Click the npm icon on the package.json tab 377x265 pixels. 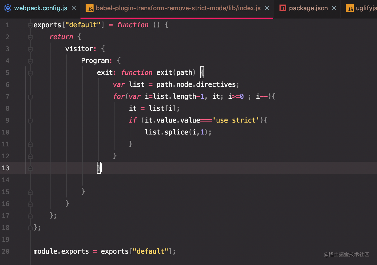point(283,8)
